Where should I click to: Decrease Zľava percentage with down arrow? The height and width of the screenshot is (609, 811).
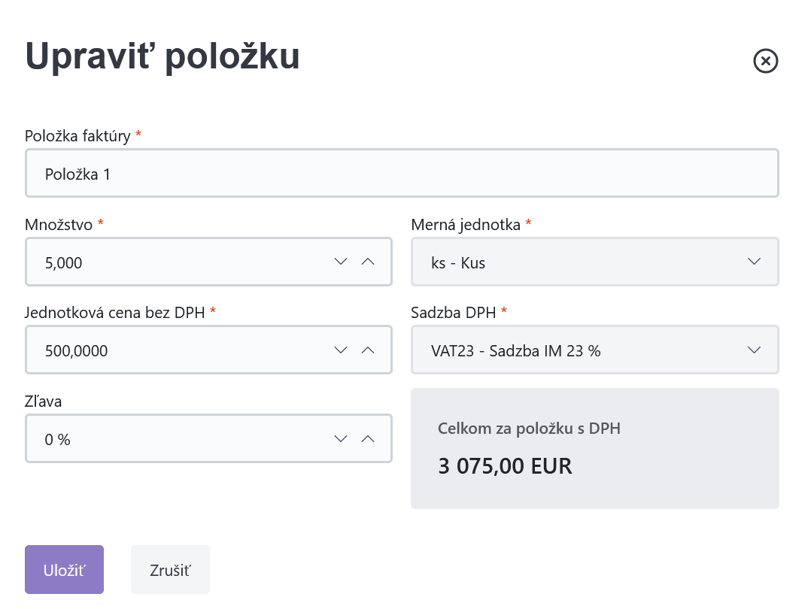pyautogui.click(x=340, y=439)
